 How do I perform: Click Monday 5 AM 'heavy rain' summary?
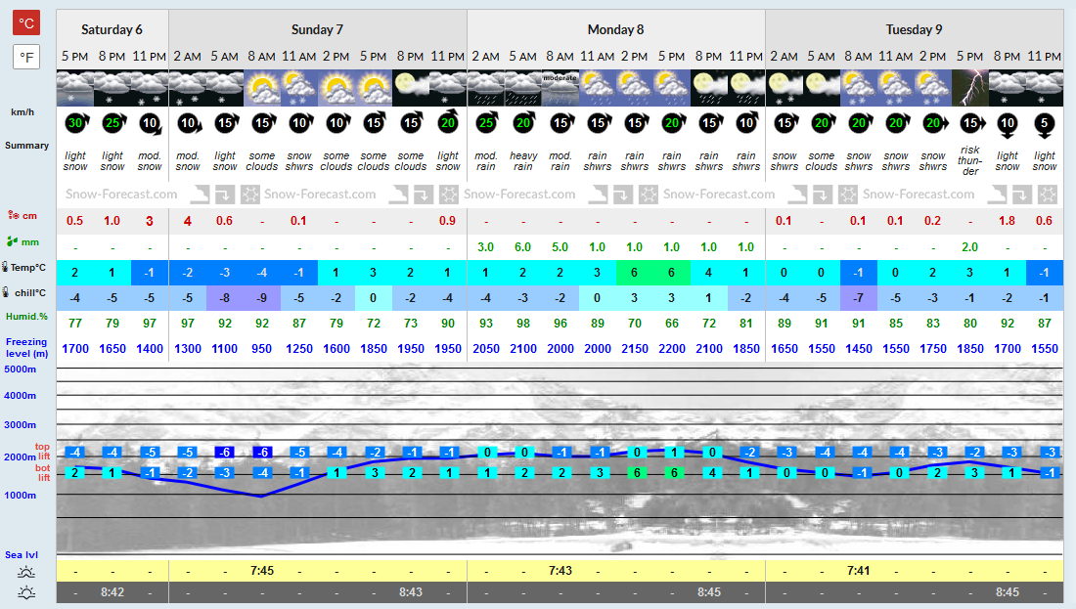pos(523,161)
